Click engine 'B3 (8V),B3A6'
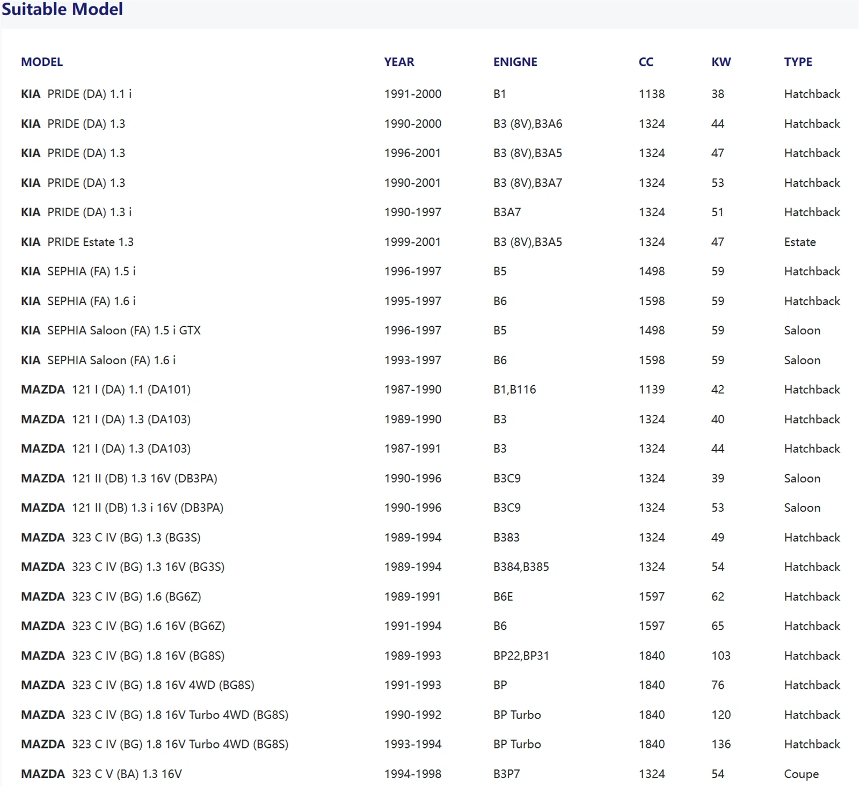The width and height of the screenshot is (859, 786). (527, 124)
